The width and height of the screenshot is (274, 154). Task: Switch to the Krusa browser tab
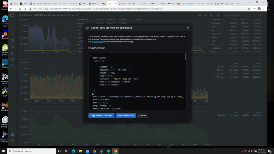click(33, 4)
